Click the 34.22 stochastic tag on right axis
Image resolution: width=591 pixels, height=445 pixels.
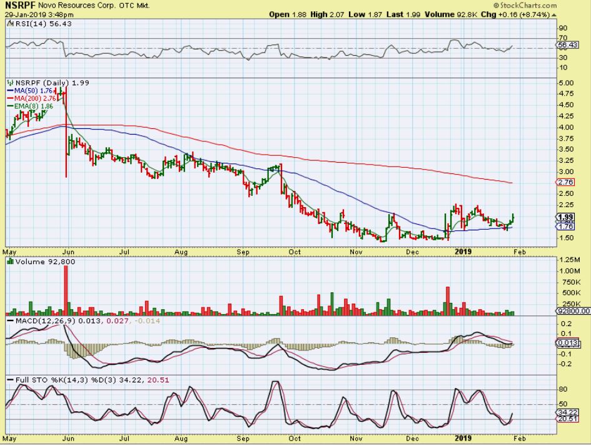tap(567, 412)
